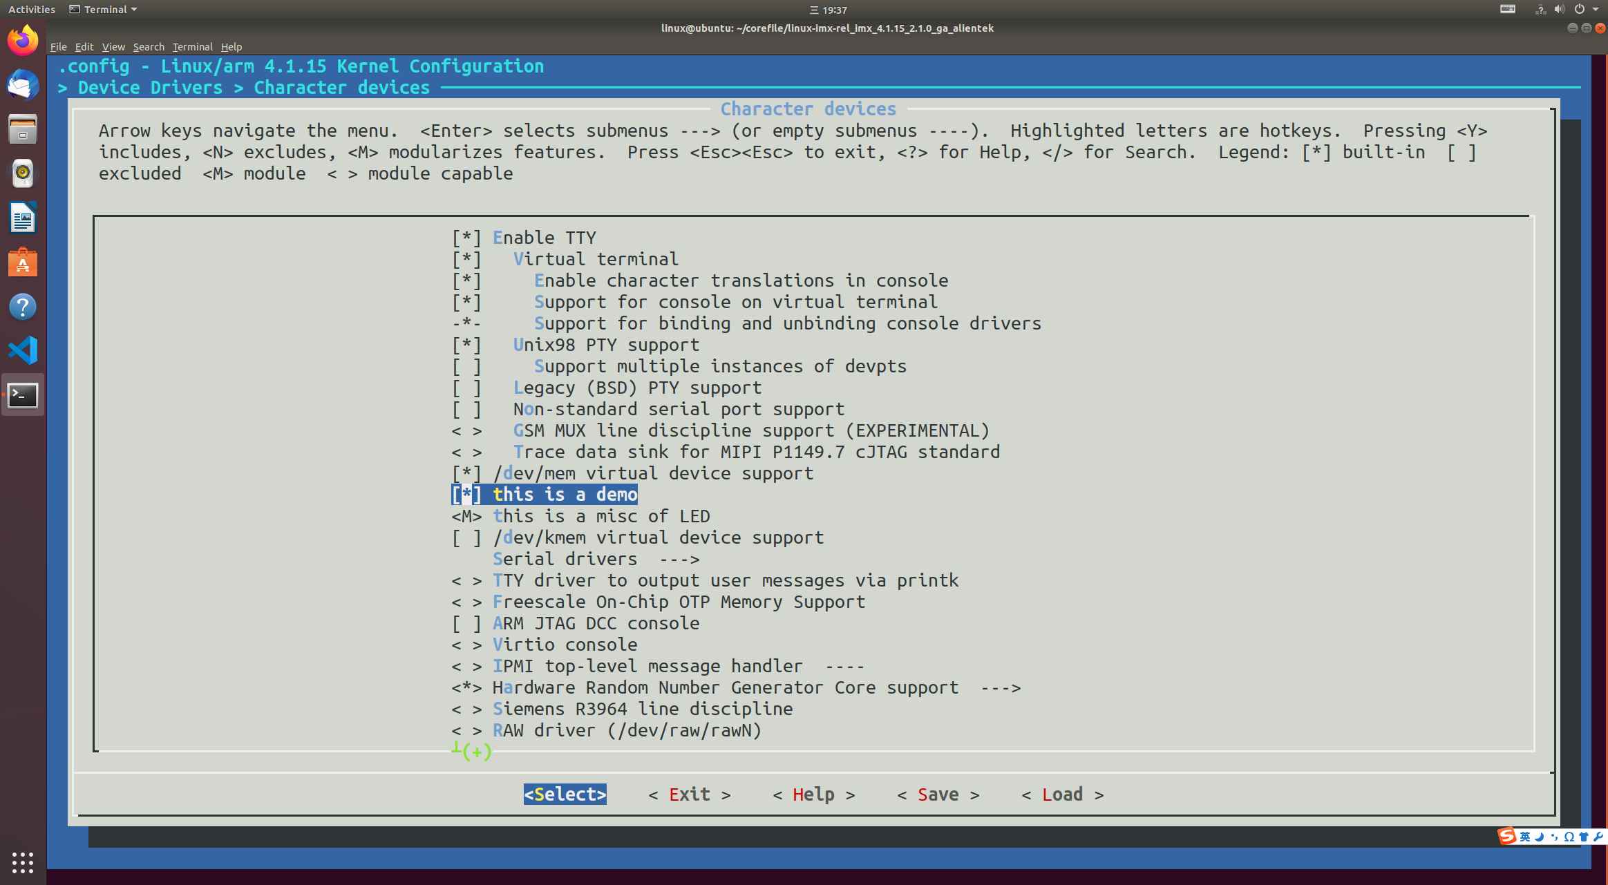Click the Exit button

click(x=689, y=794)
